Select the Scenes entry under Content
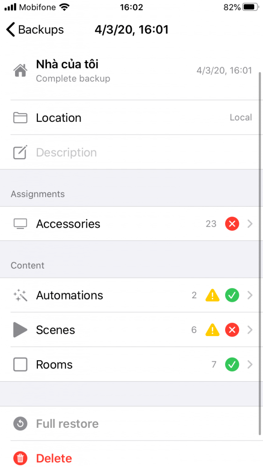The height and width of the screenshot is (467, 263). click(55, 330)
